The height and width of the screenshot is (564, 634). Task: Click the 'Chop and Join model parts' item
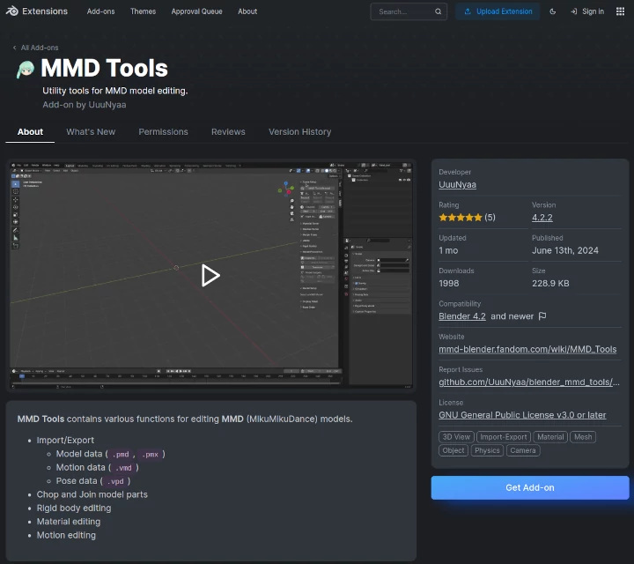click(x=92, y=494)
